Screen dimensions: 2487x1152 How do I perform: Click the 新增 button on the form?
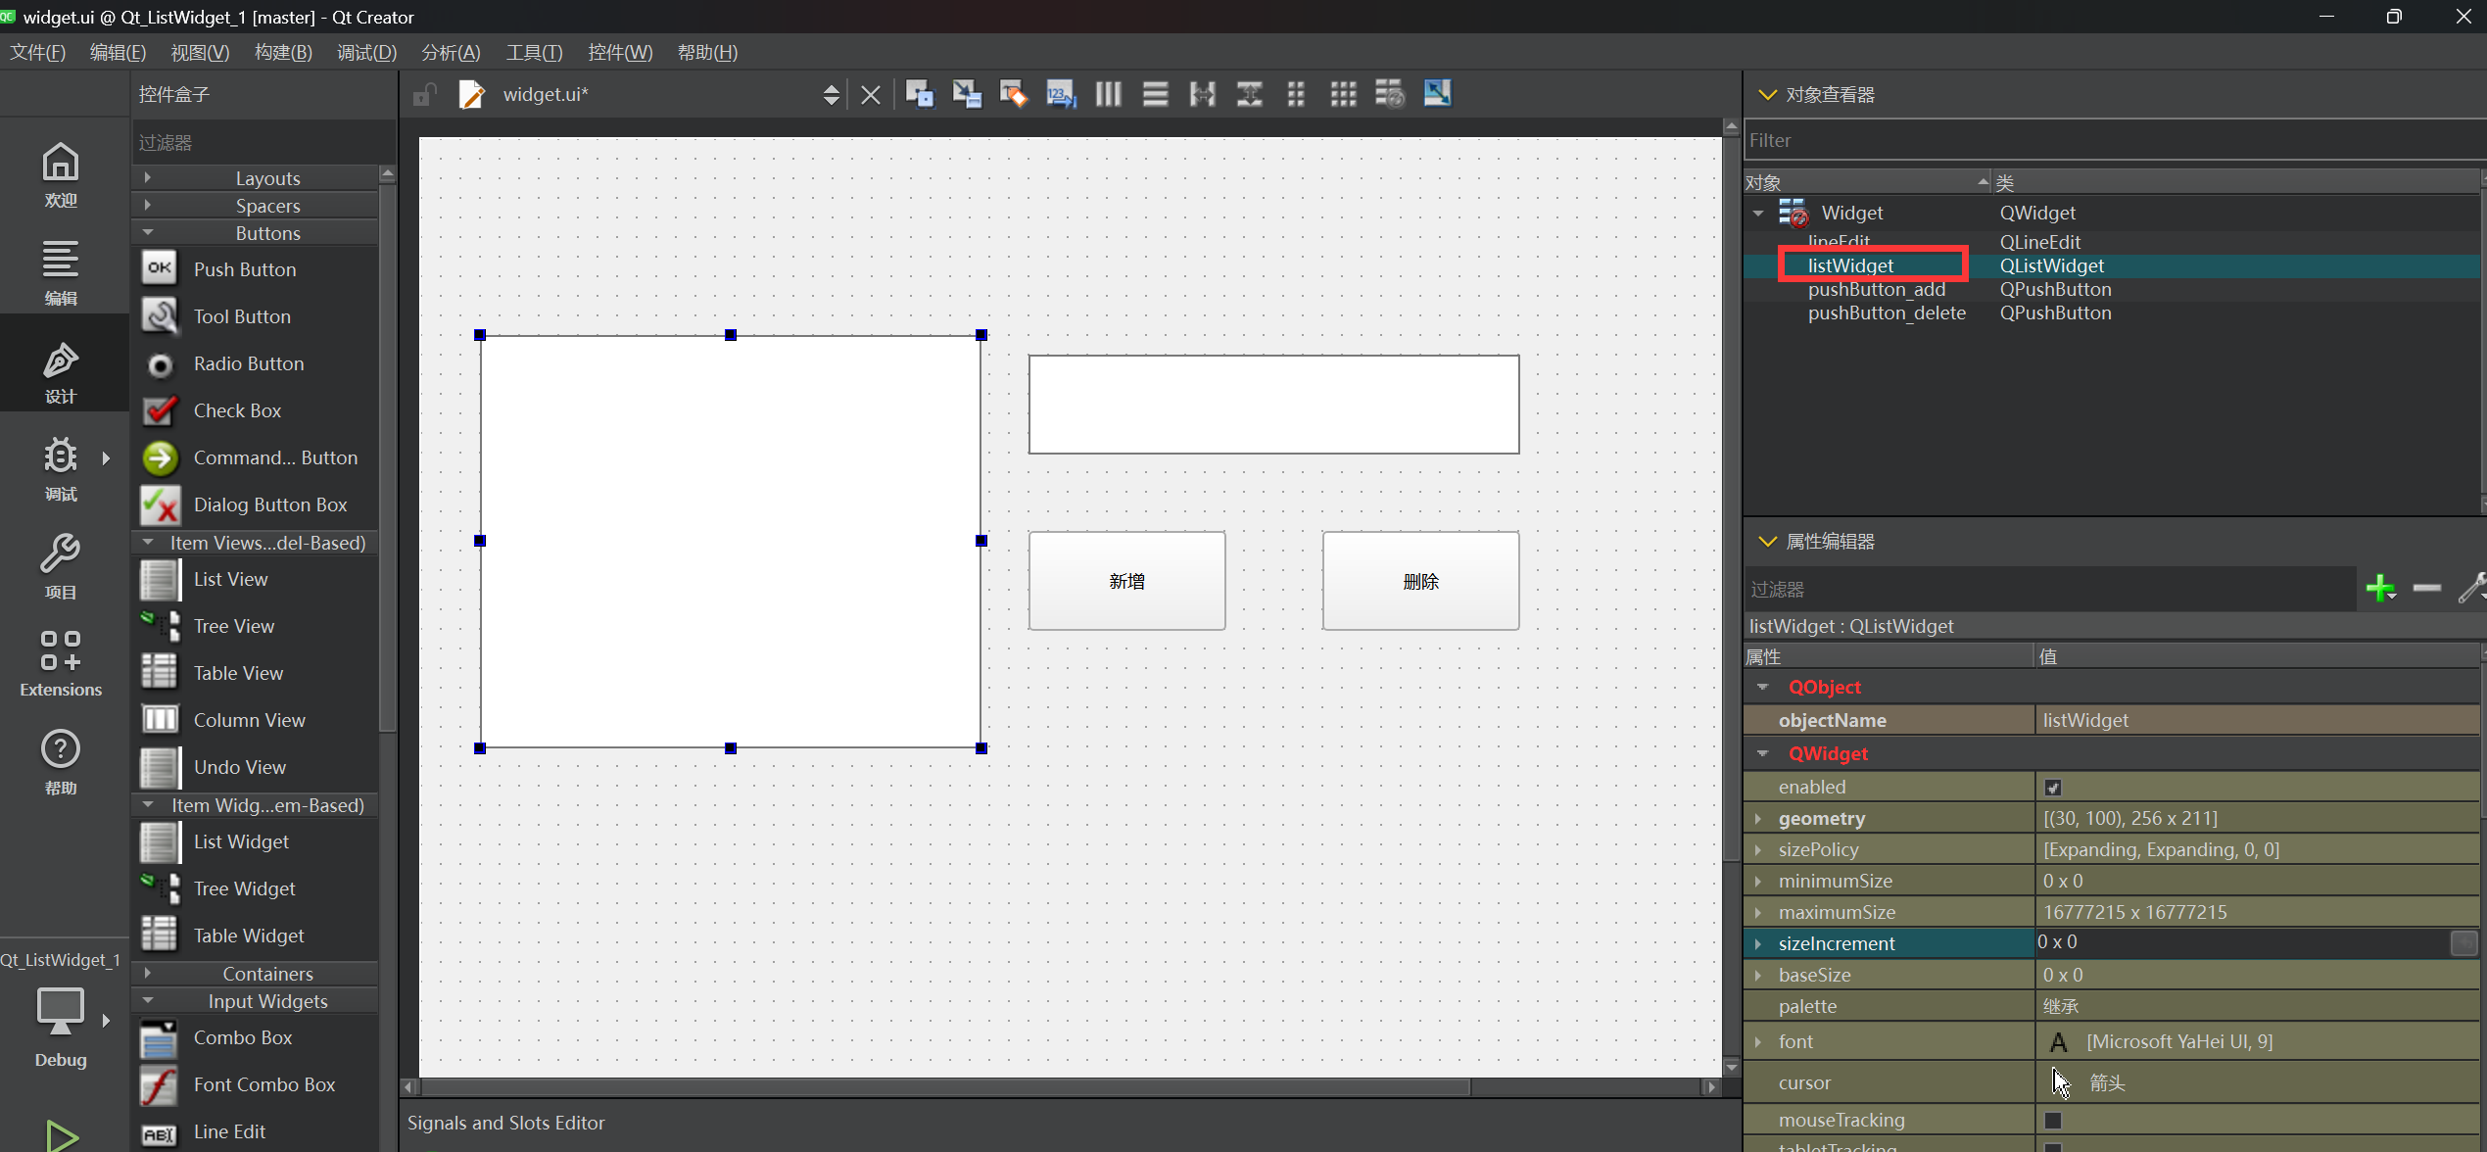tap(1126, 581)
